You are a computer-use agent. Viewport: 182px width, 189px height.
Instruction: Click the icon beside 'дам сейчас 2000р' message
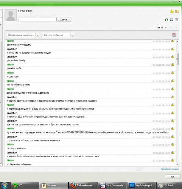pyautogui.click(x=173, y=57)
